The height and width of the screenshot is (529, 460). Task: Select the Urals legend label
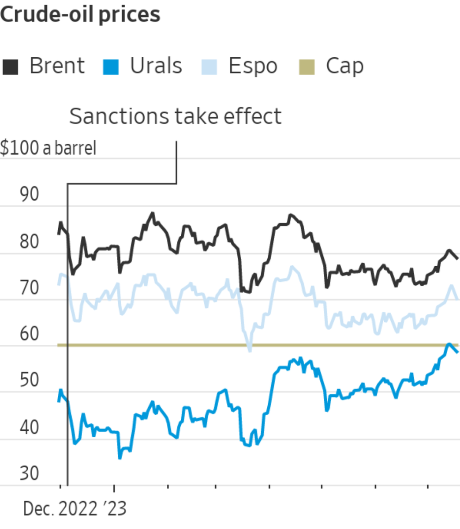(156, 66)
